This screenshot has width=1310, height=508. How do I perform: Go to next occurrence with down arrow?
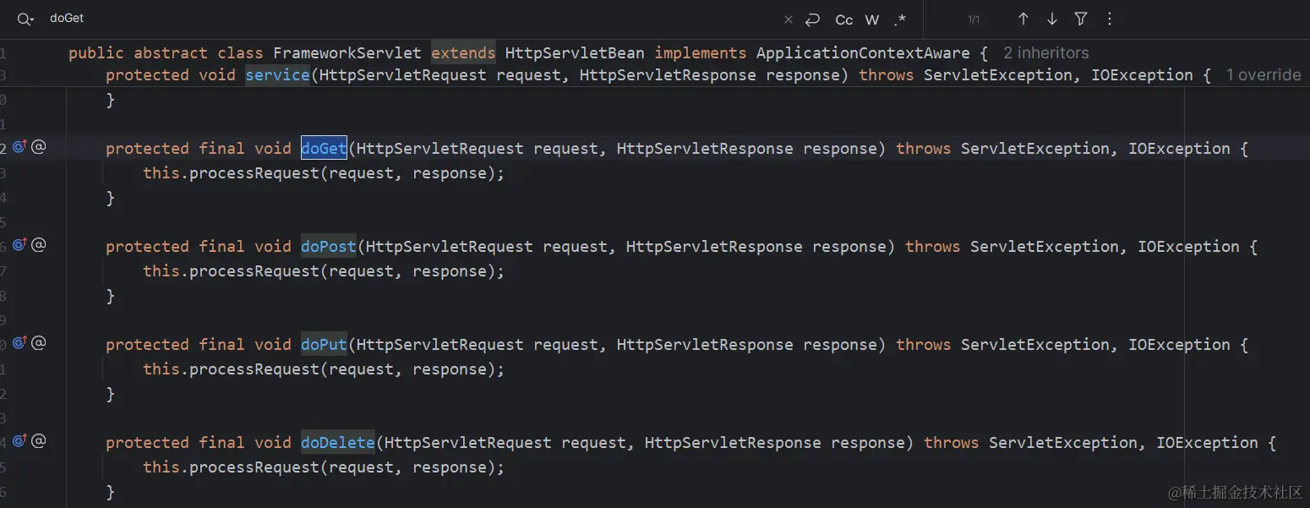pos(1051,19)
